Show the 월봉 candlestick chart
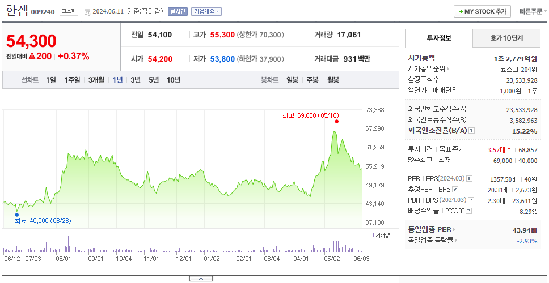 click(x=333, y=80)
